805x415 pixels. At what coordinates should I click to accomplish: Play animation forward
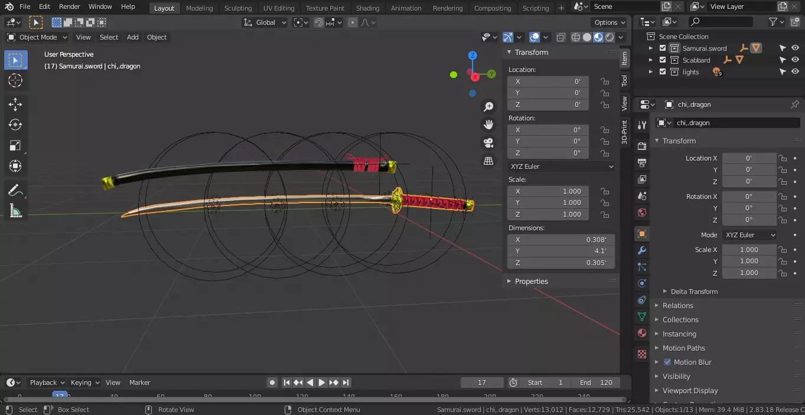[x=322, y=383]
